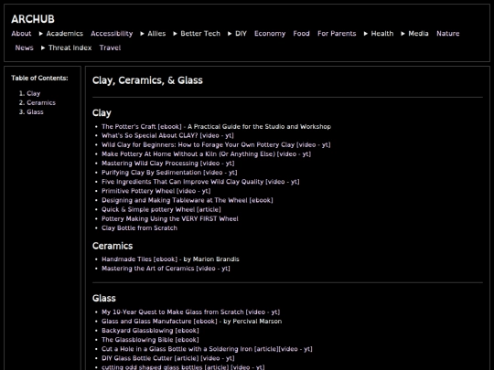Expand the Academics disclosure triangle
494x370 pixels.
click(41, 34)
